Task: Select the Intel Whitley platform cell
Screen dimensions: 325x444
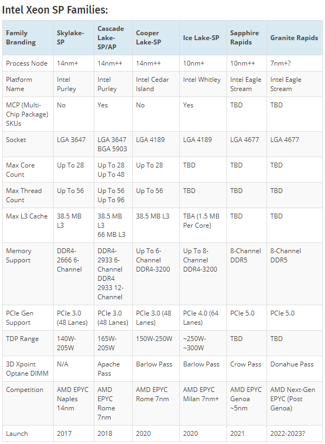Action: [201, 80]
